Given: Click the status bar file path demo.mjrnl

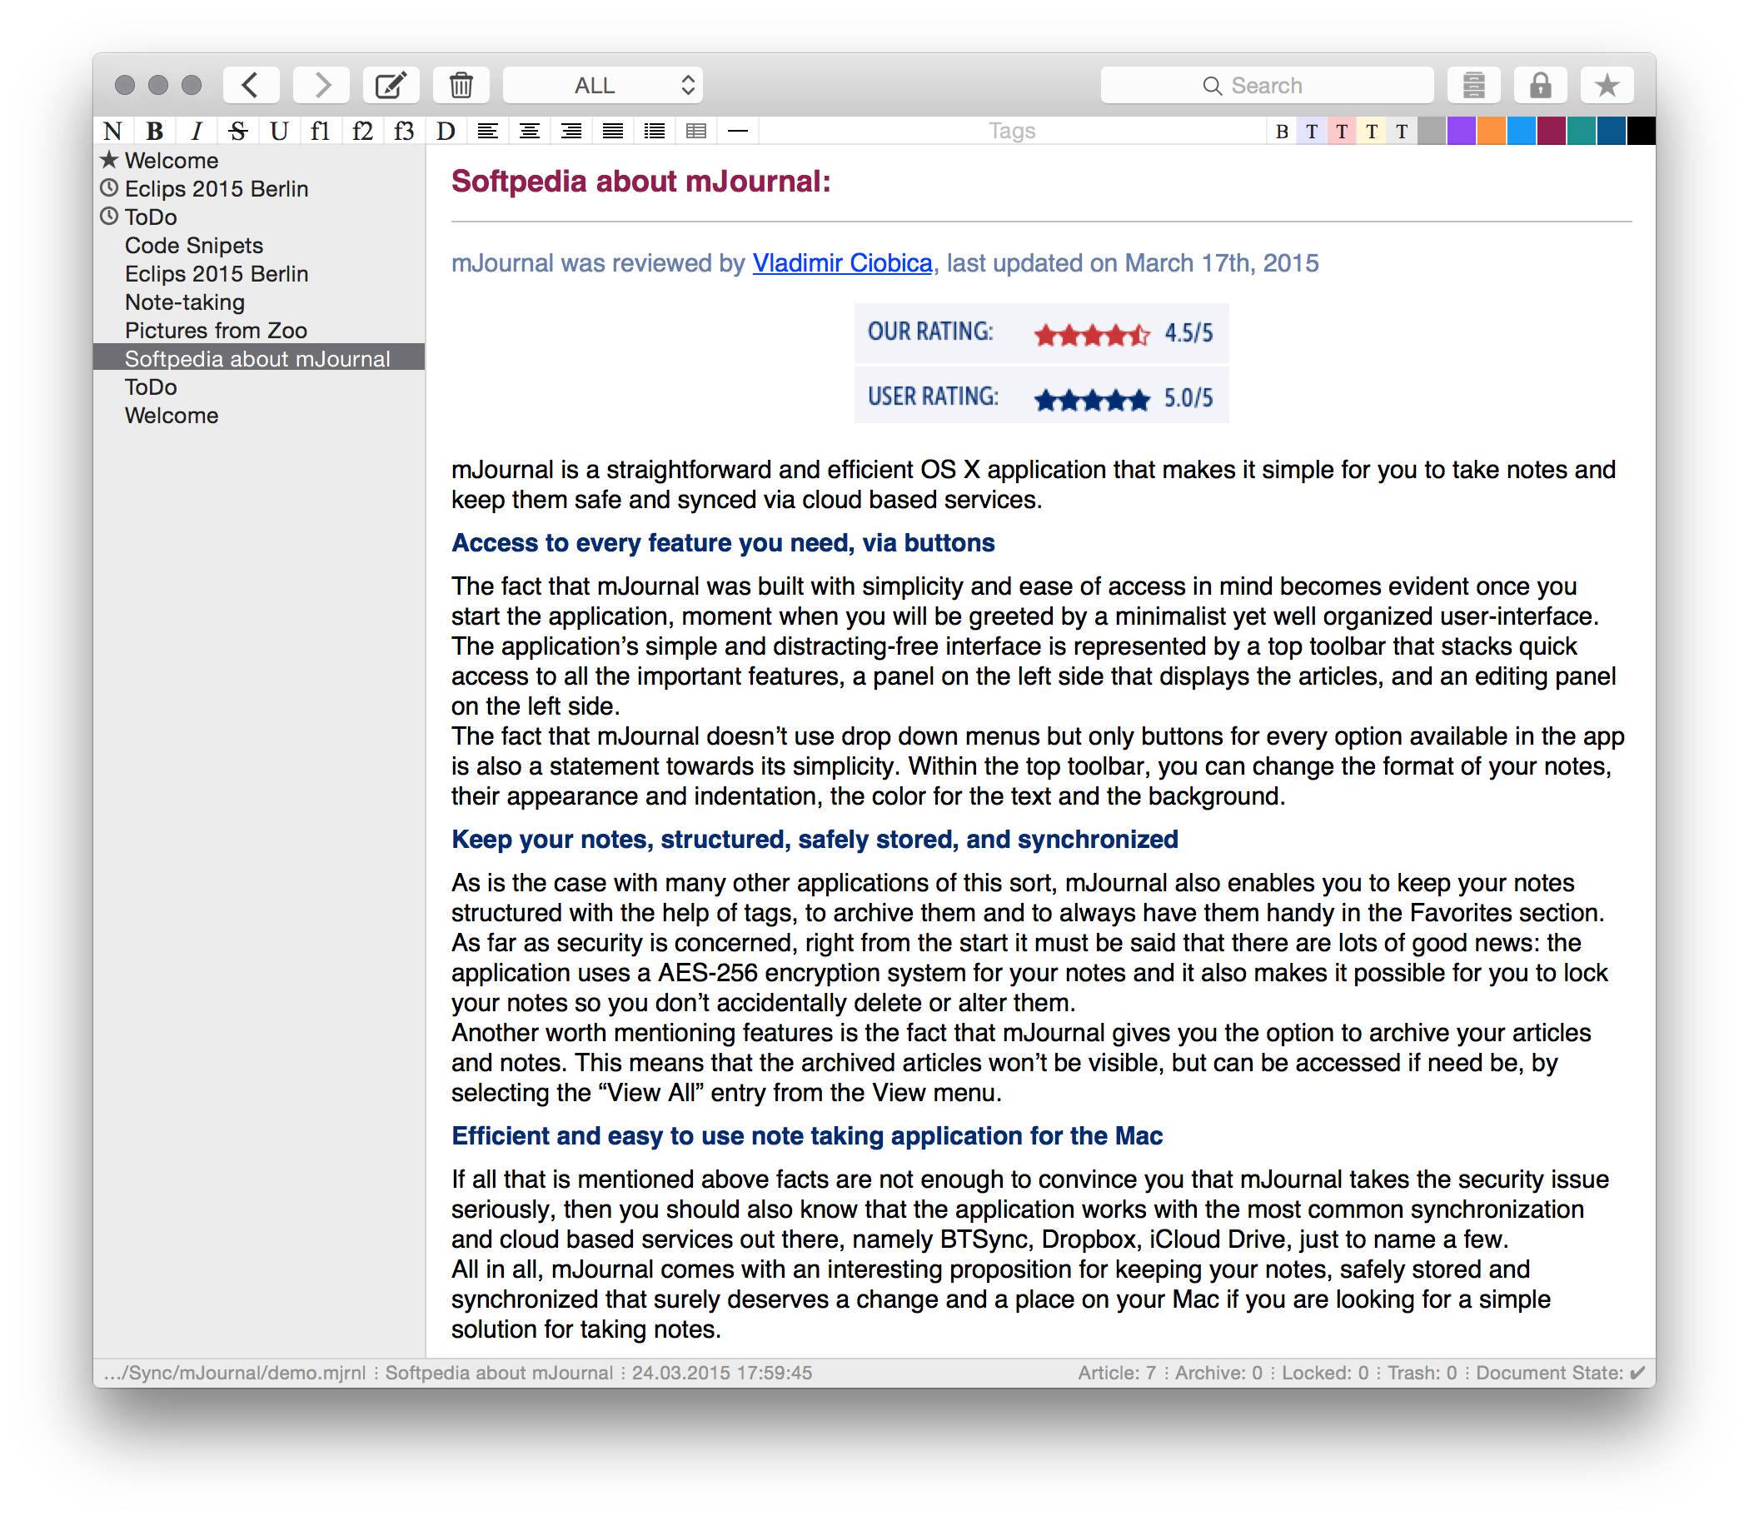Looking at the screenshot, I should tap(235, 1373).
